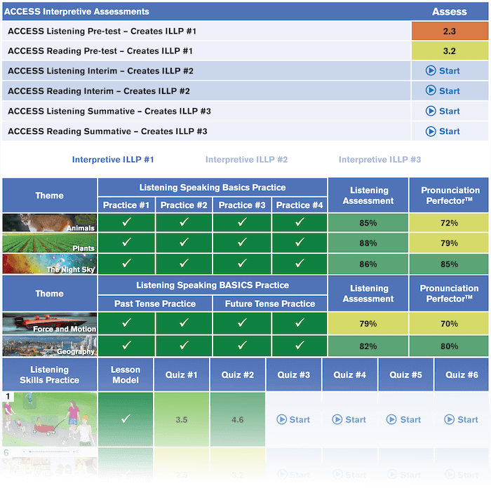Viewport: 491px width, 488px height.
Task: Click the 3.2 Reading Pre-test score
Action: [450, 50]
